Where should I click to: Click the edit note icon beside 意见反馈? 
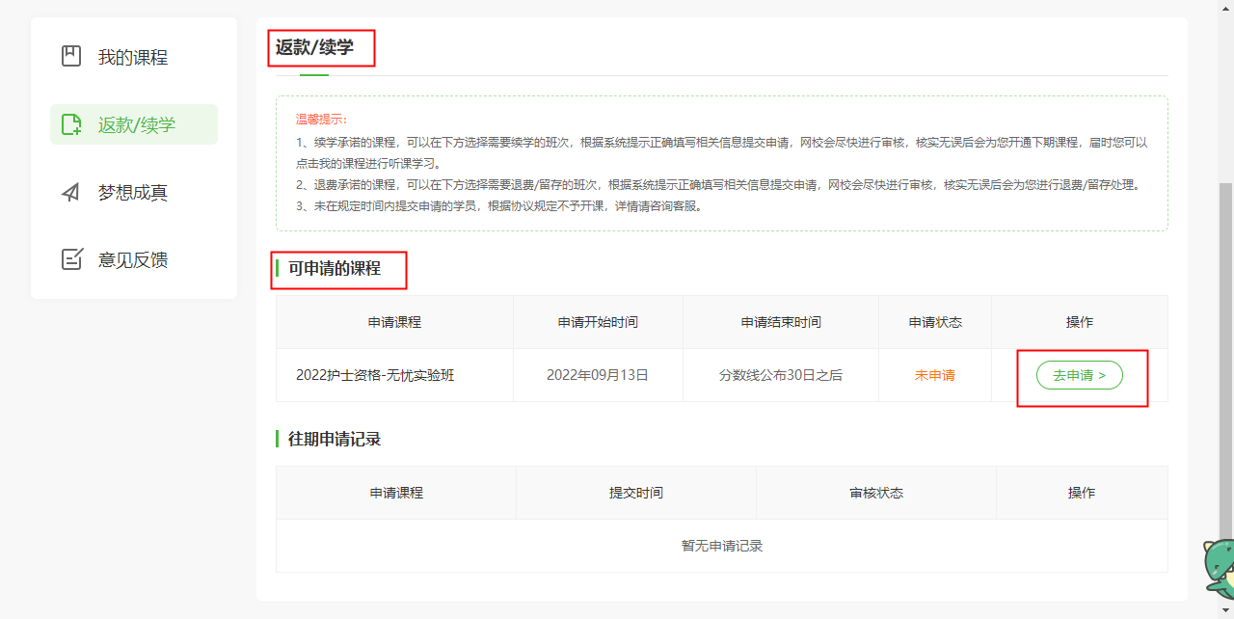point(71,259)
